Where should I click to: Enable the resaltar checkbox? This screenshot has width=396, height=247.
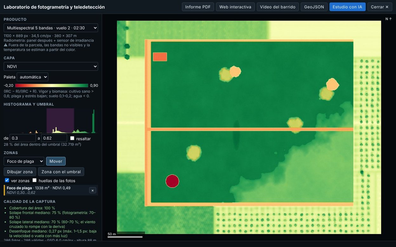(x=72, y=138)
